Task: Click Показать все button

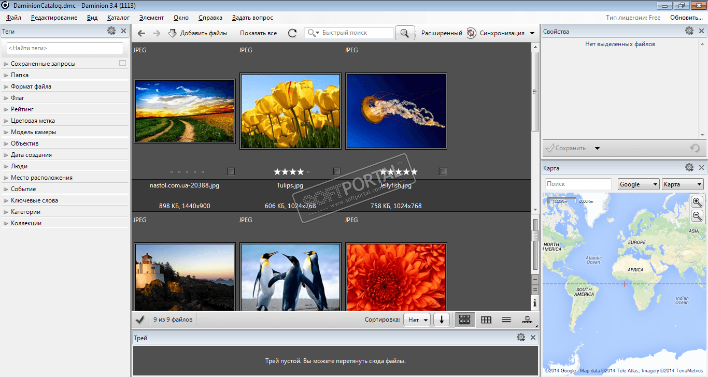Action: 258,33
